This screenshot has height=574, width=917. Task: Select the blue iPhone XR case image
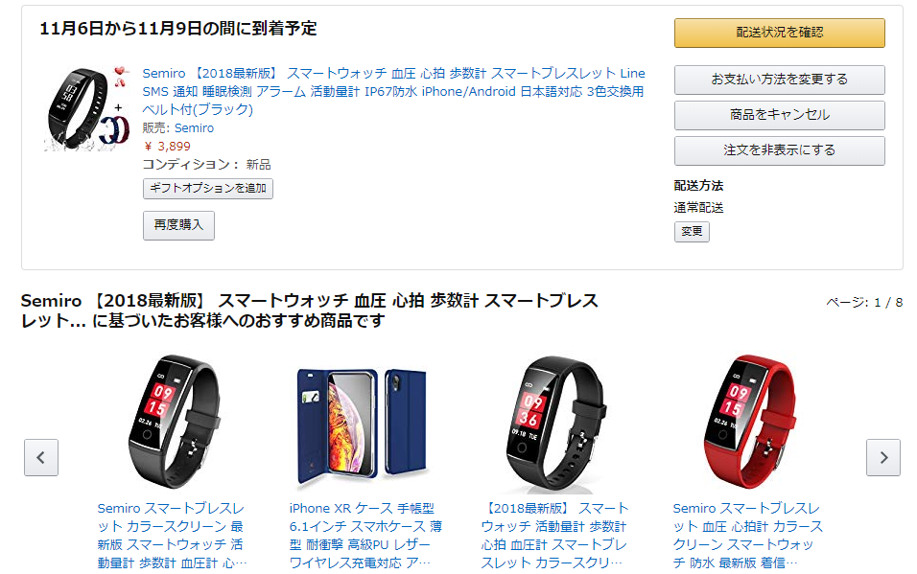(x=364, y=426)
